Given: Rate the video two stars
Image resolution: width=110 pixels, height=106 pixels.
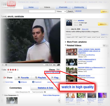Looking at the screenshot, I should 11,70.
